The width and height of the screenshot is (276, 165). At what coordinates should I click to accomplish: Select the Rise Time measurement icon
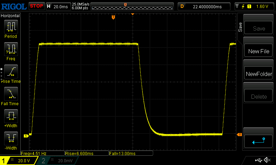(x=11, y=71)
